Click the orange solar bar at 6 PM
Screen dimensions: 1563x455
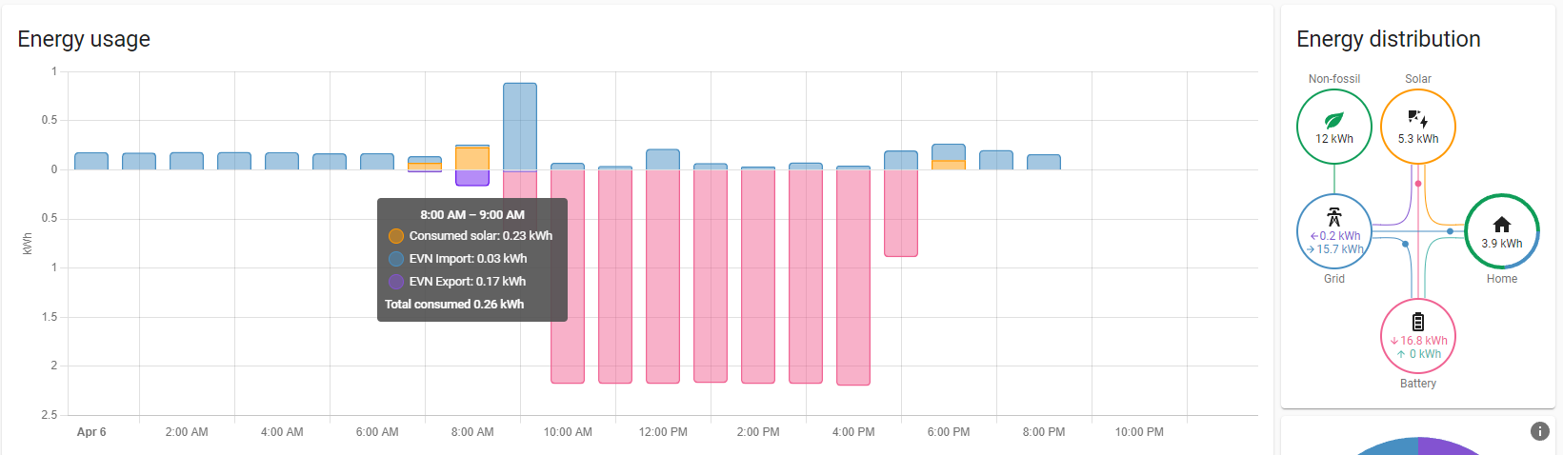(949, 165)
